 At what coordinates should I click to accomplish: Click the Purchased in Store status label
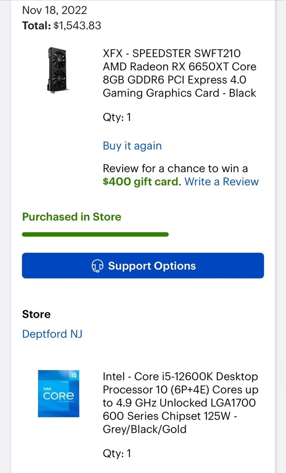tap(71, 217)
